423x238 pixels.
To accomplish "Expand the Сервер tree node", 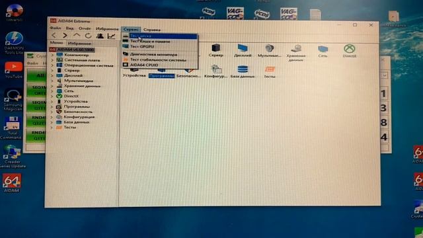I will (x=52, y=71).
